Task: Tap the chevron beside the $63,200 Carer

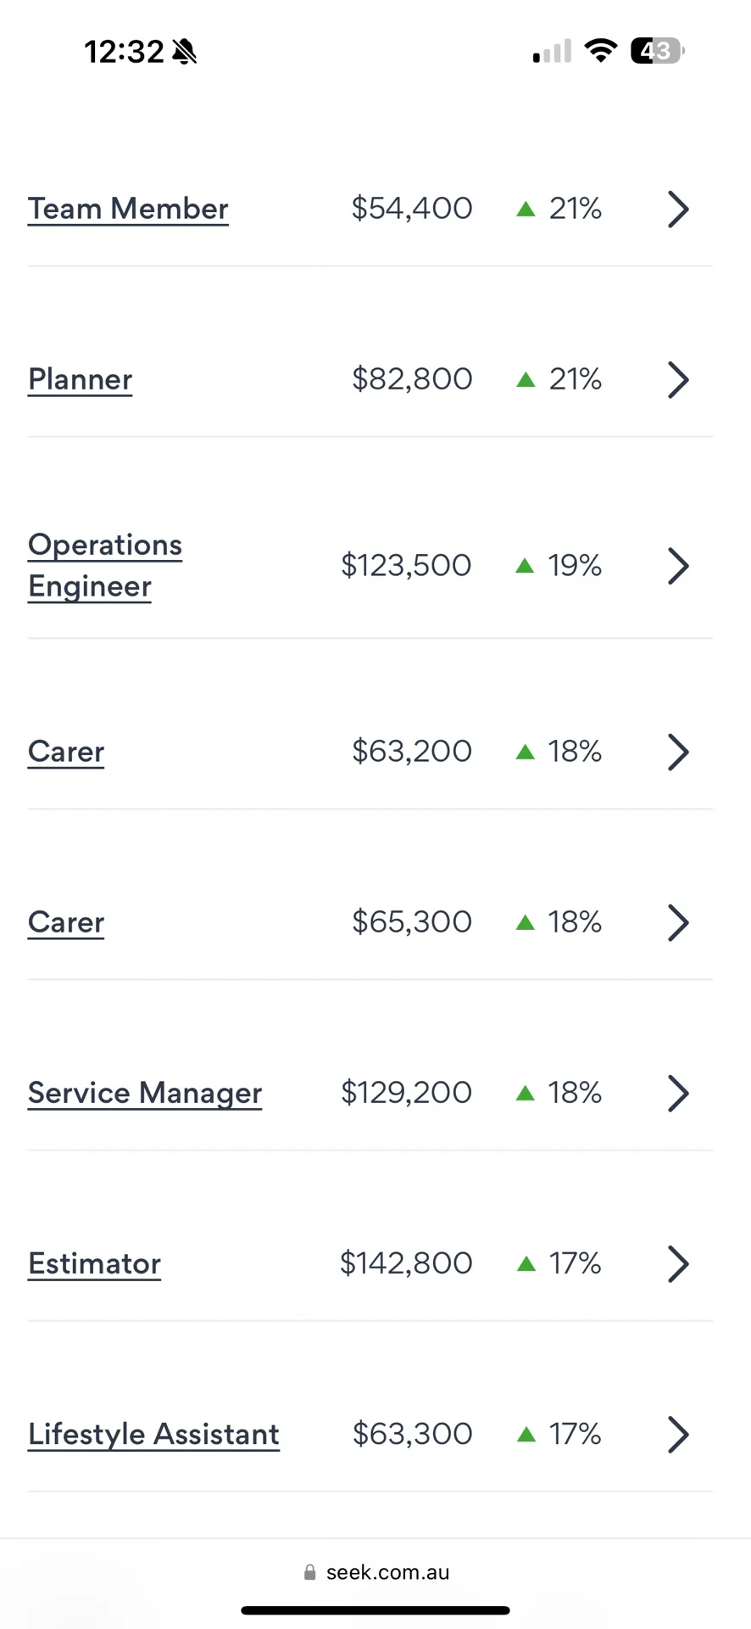Action: tap(678, 752)
